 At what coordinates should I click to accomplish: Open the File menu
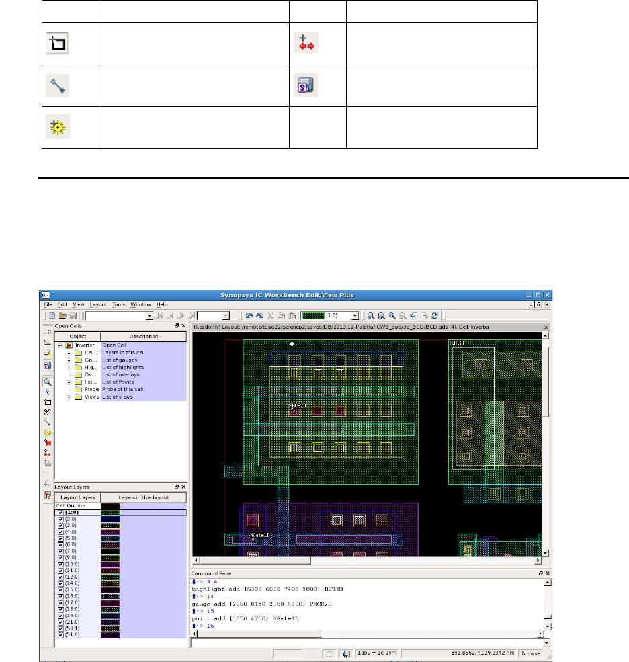point(48,305)
